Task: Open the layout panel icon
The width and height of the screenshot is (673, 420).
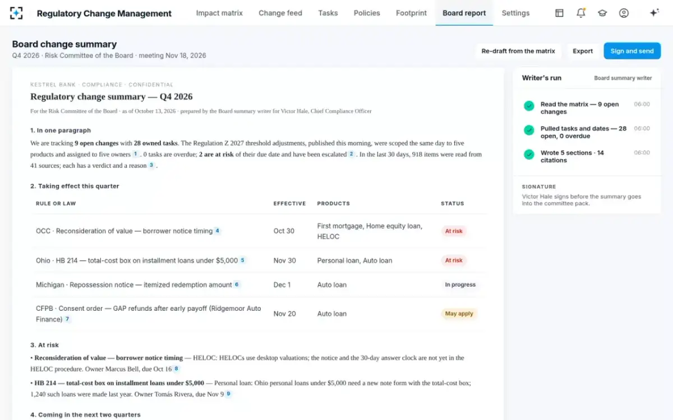Action: pos(559,13)
